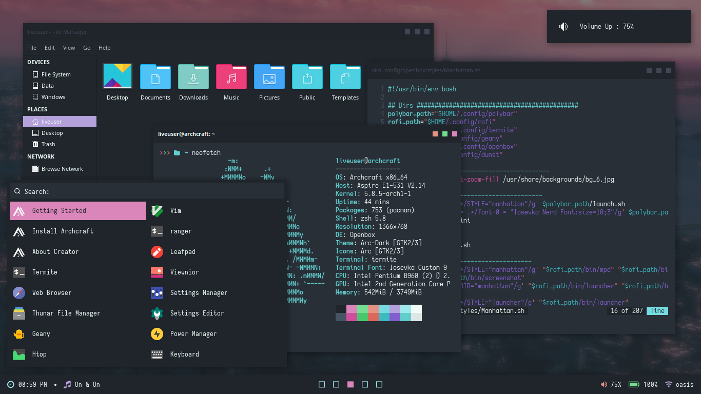Click the green terminal window button
Screen dimensions: 701x394
pos(445,134)
